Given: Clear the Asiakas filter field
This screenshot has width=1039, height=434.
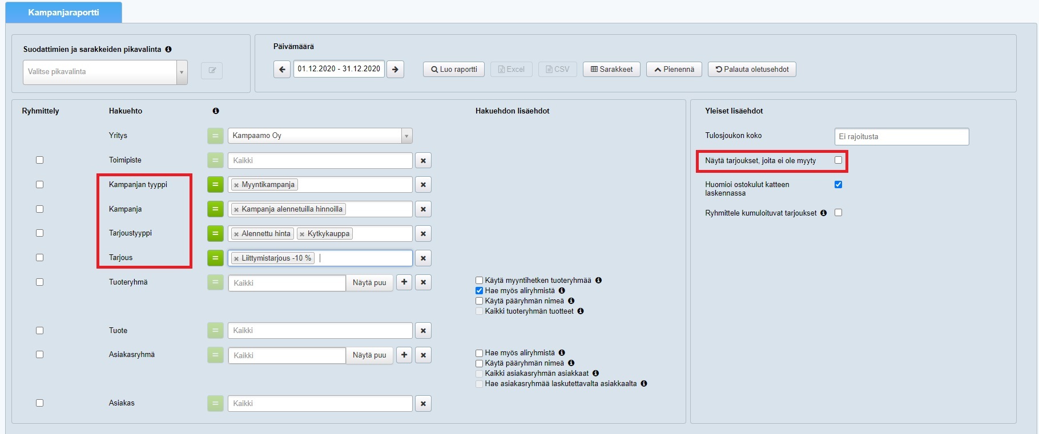Looking at the screenshot, I should click(x=423, y=404).
